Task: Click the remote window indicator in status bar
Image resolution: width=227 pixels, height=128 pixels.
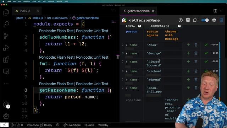Action: point(4,125)
